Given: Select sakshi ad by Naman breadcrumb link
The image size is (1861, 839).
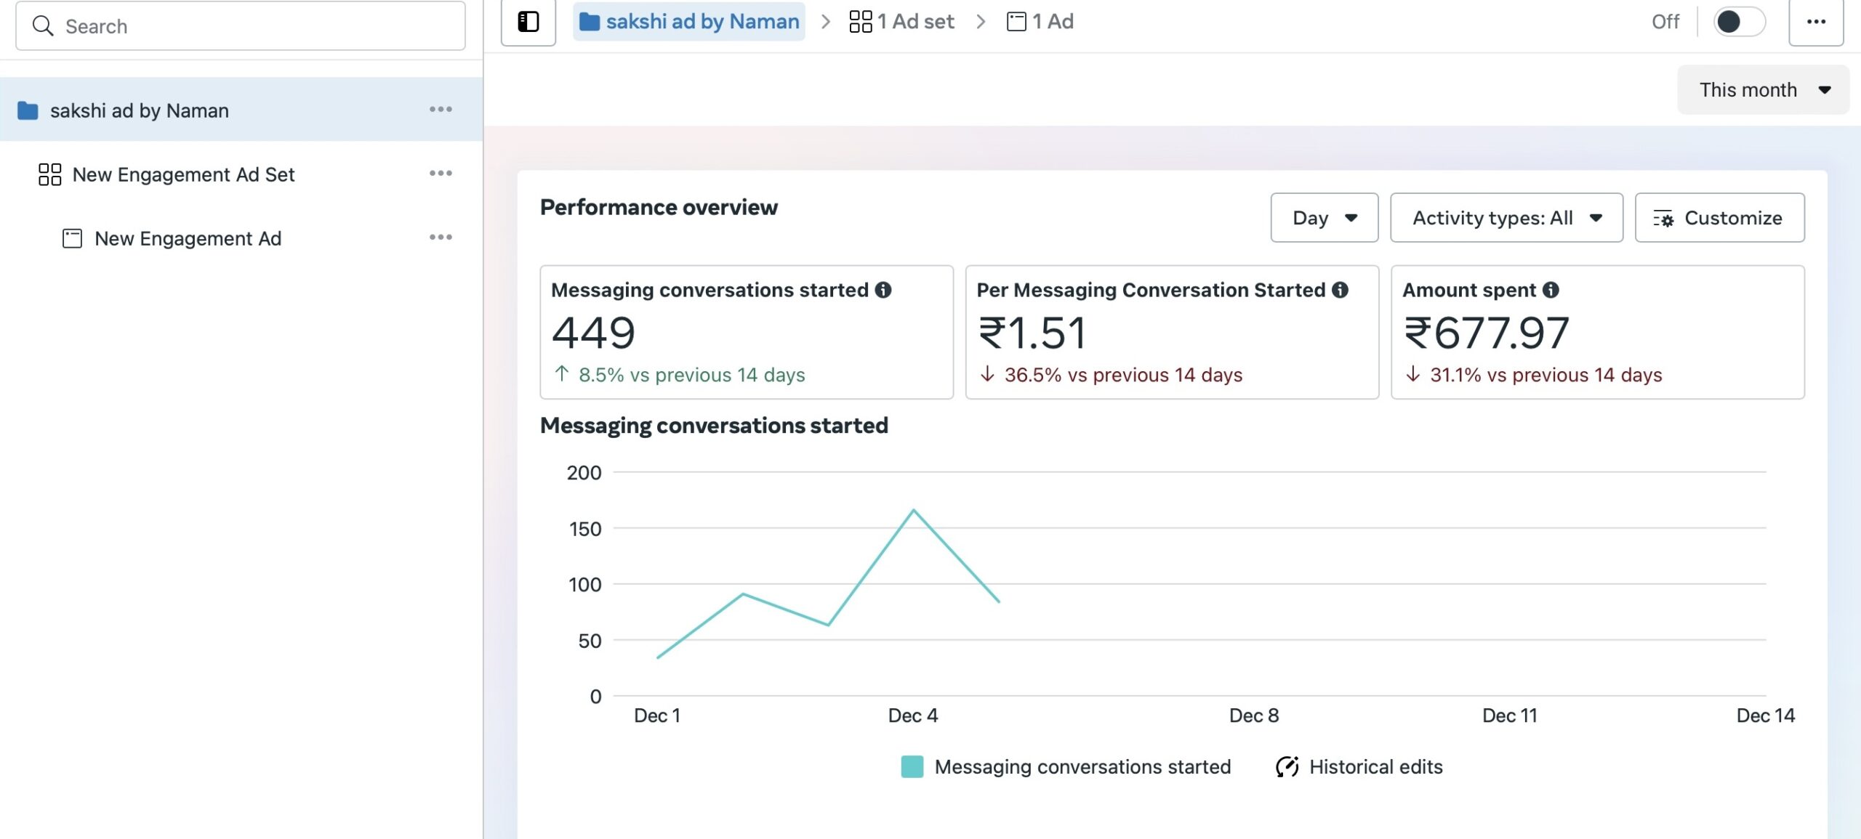Looking at the screenshot, I should pos(689,22).
